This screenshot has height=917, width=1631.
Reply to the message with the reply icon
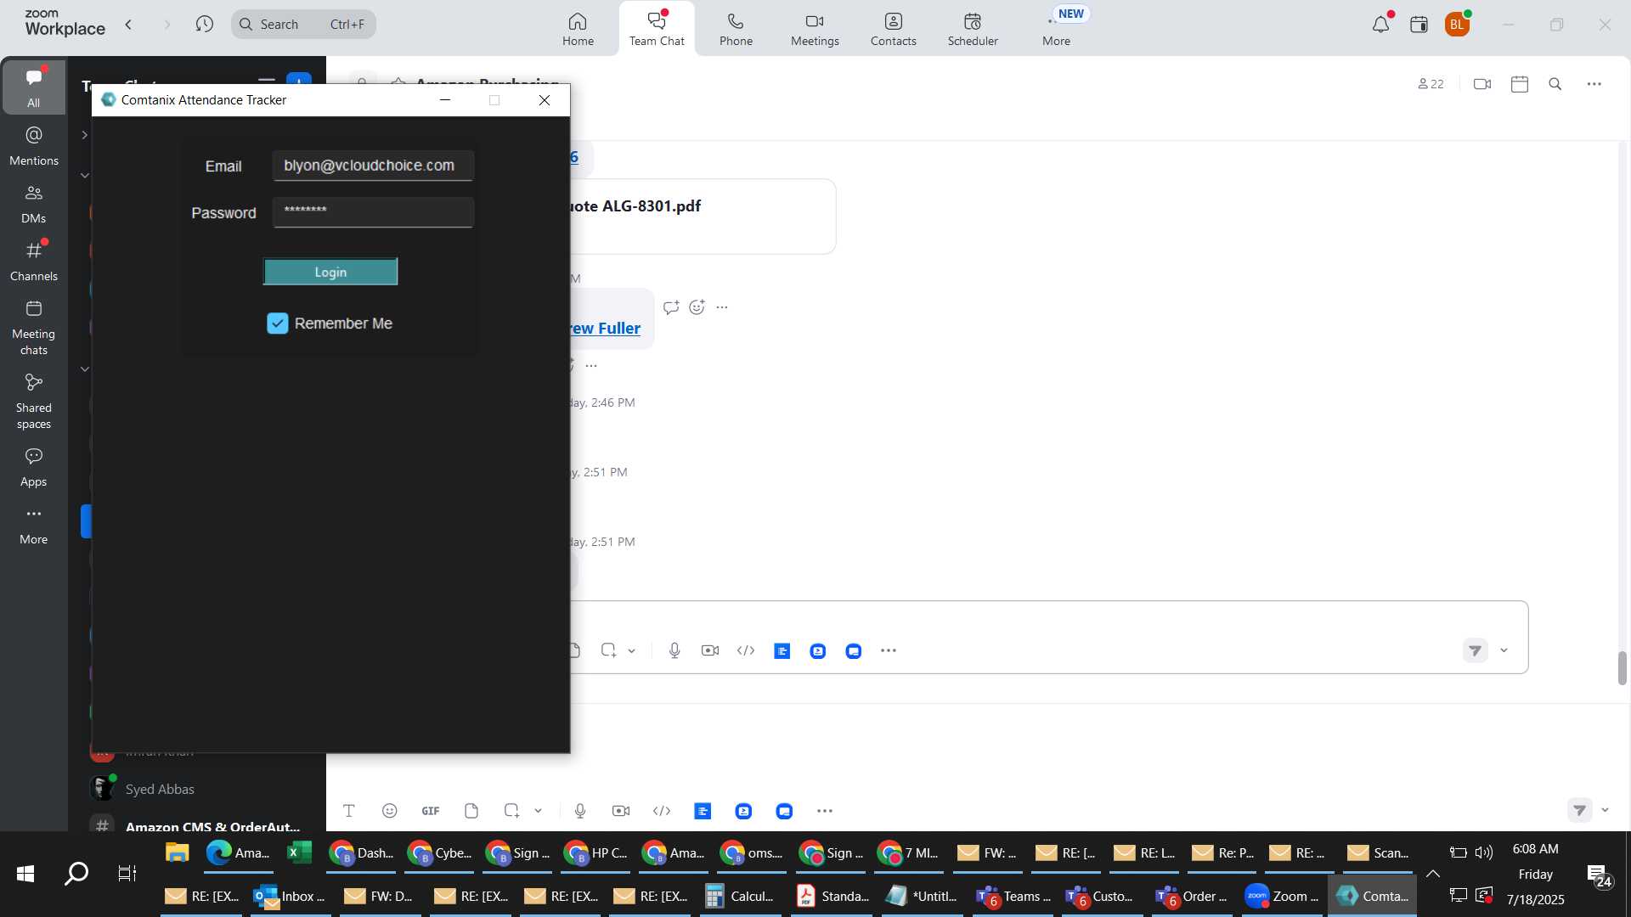[x=671, y=307]
